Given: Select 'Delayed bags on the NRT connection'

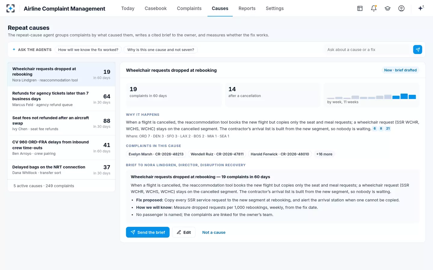Looking at the screenshot, I should pyautogui.click(x=61, y=170).
